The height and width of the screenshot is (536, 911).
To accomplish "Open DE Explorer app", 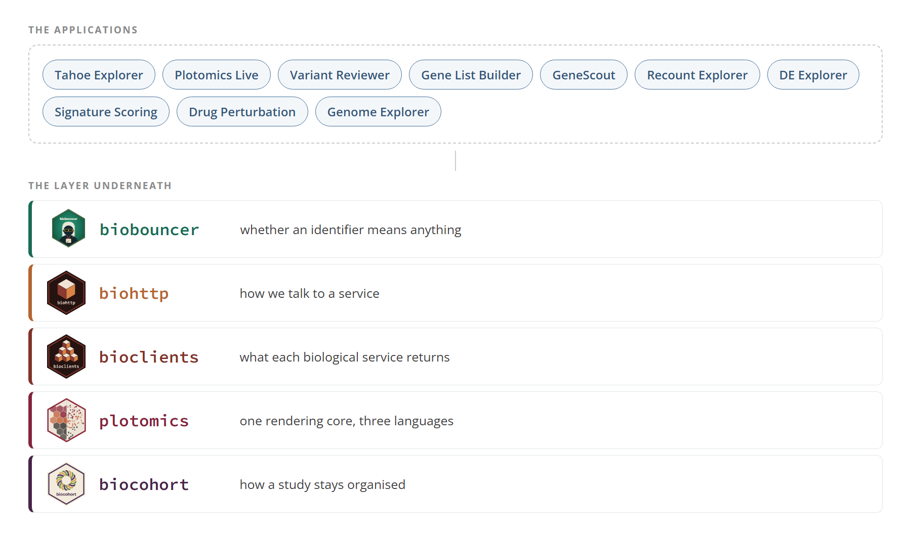I will click(813, 75).
